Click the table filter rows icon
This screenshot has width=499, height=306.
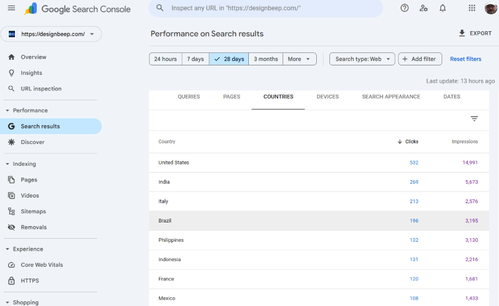pos(474,119)
